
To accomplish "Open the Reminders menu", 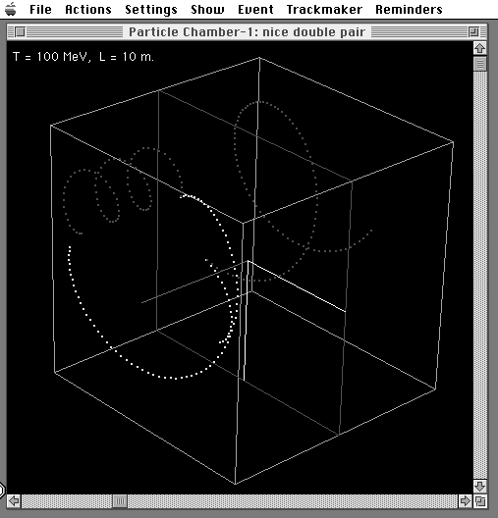I will pos(409,9).
